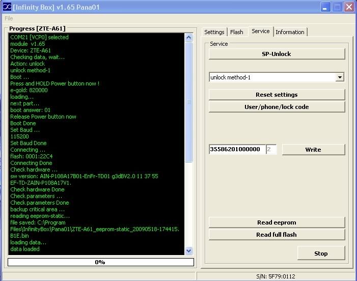This screenshot has height=281, width=357.
Task: Click the Reset settings button
Action: [277, 95]
